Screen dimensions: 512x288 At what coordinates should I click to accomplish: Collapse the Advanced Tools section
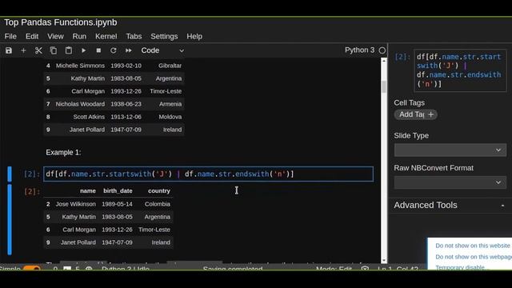503,206
